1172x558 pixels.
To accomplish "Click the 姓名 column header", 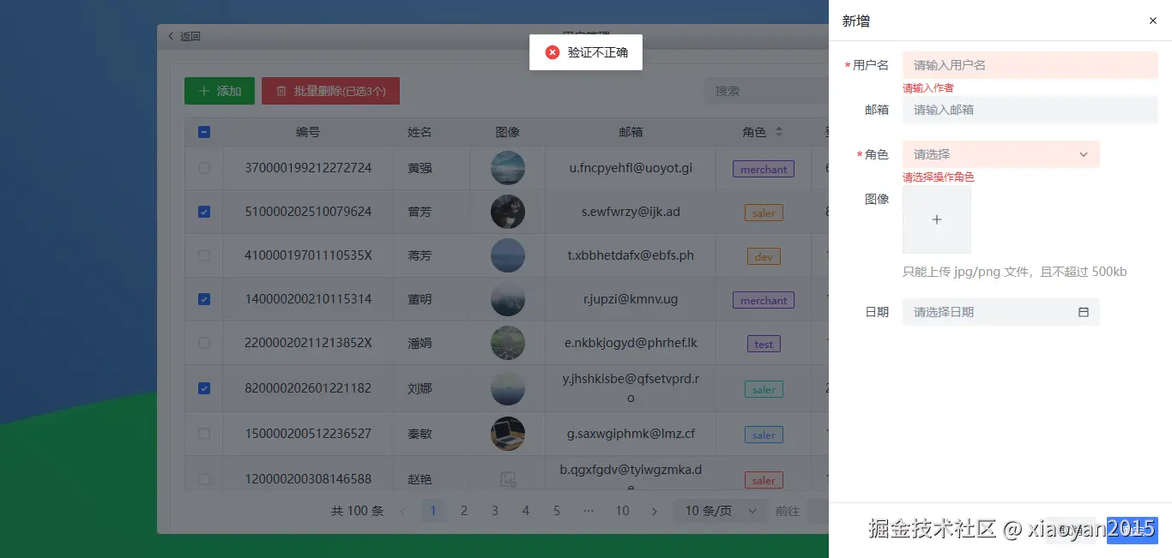I will pos(420,132).
